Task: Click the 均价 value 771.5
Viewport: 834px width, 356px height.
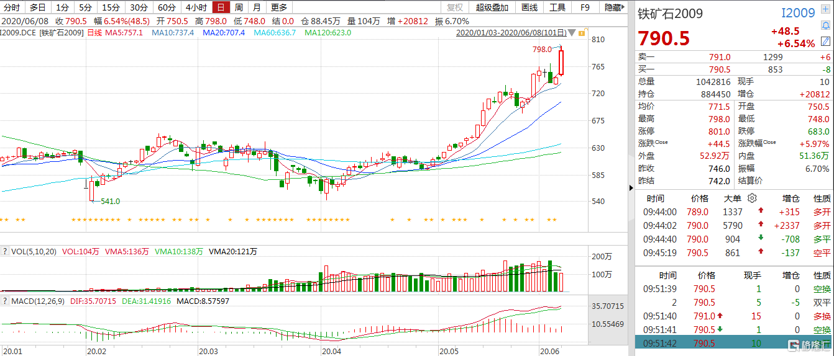Action: click(x=720, y=107)
